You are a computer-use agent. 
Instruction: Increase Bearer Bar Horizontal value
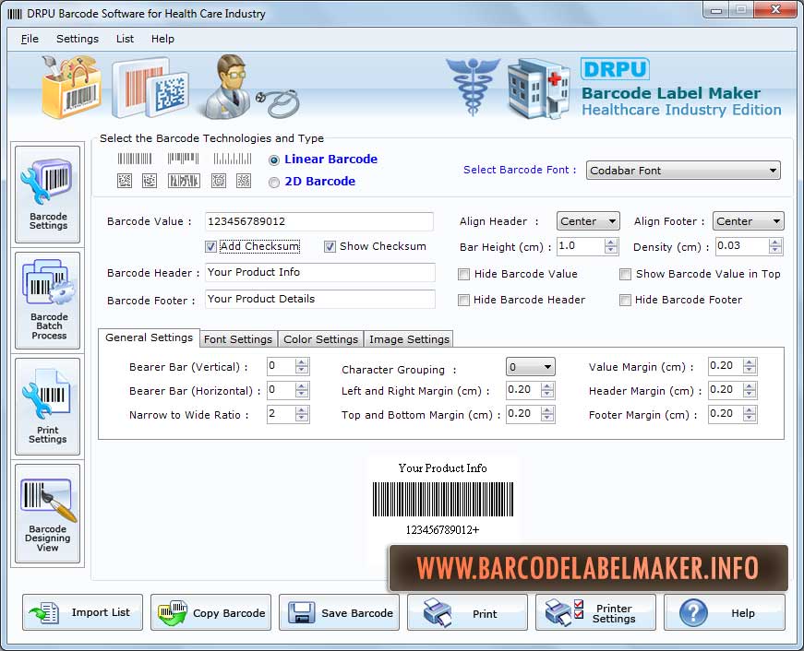click(302, 386)
